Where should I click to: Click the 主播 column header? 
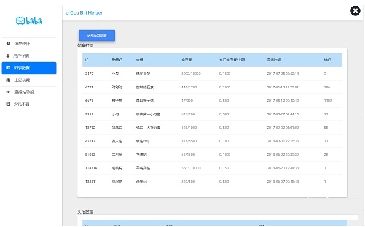[x=139, y=60]
